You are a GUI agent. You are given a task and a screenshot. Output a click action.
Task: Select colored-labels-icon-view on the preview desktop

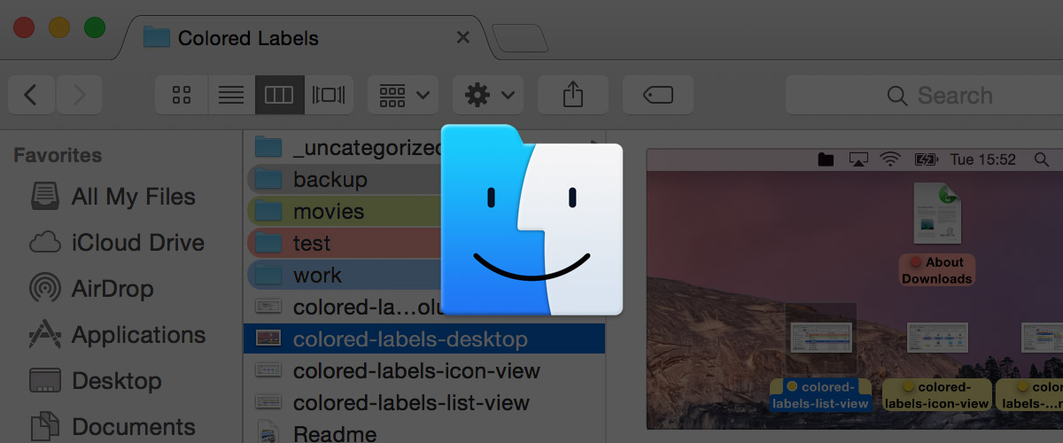(937, 365)
